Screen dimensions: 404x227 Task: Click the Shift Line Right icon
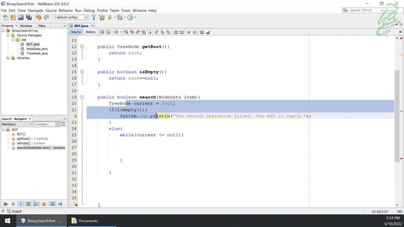[x=182, y=32]
